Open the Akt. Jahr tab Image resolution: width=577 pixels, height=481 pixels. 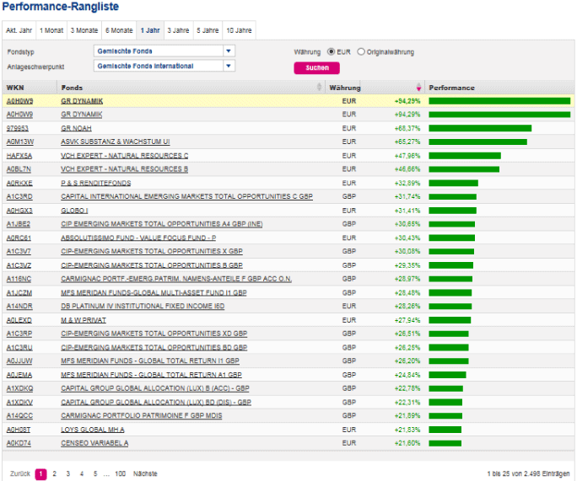(19, 30)
